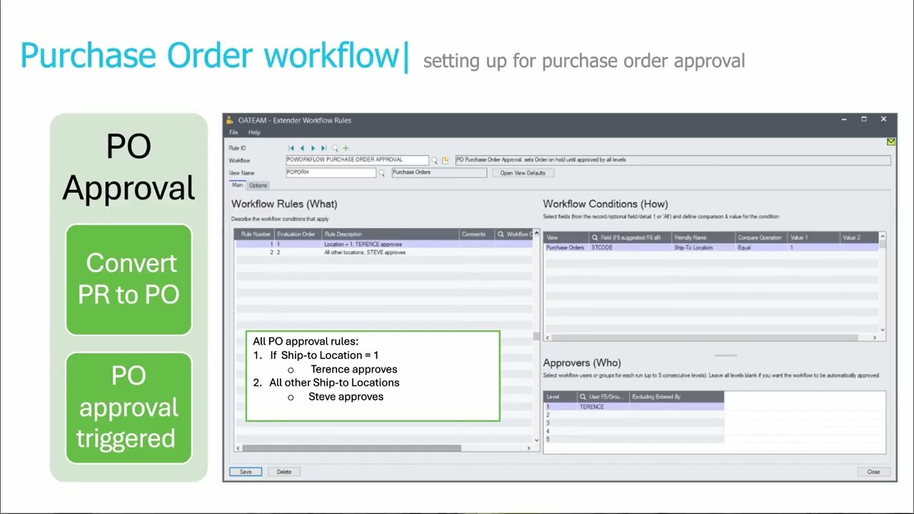Click the Equal compare operation cell
Viewport: 914px width, 514px height.
(760, 248)
